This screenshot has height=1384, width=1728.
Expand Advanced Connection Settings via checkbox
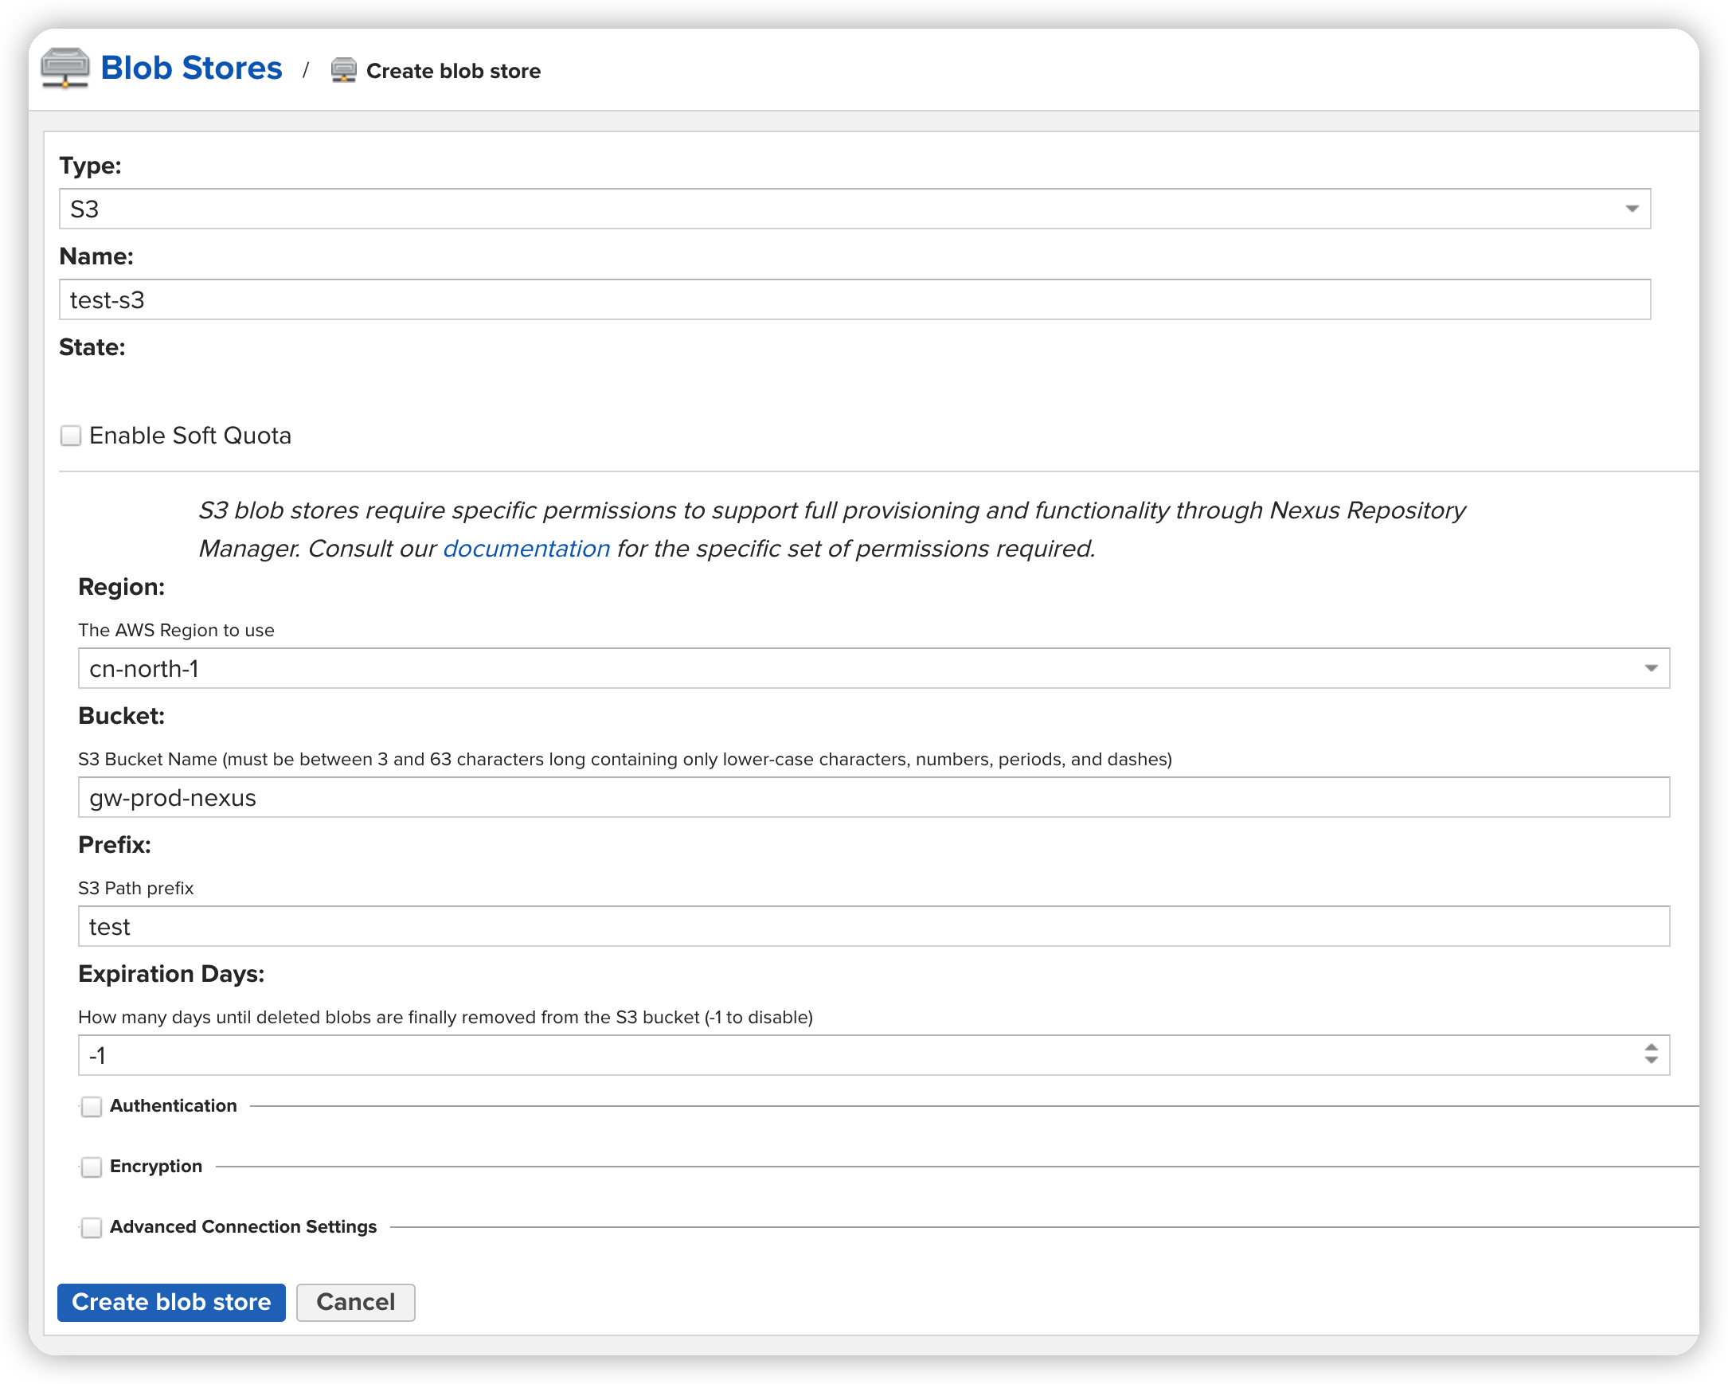click(x=92, y=1228)
